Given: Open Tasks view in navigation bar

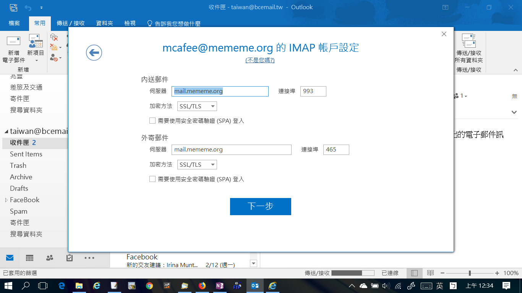Looking at the screenshot, I should pyautogui.click(x=70, y=258).
